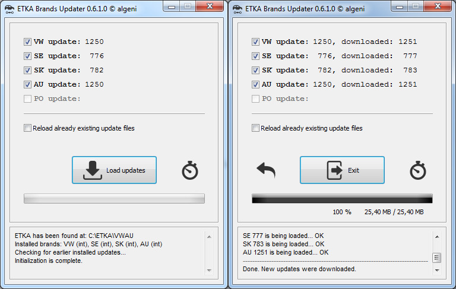Click 'Initialization is complete.' log line
This screenshot has width=456, height=289.
tap(49, 261)
